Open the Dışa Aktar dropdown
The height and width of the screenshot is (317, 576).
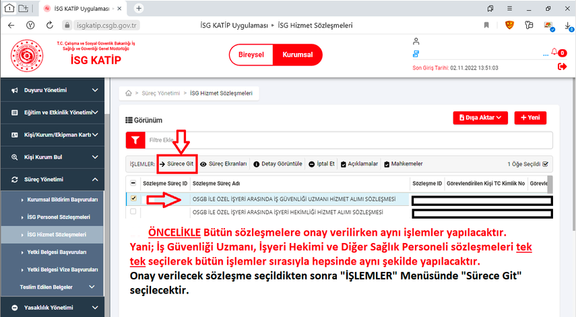(481, 118)
